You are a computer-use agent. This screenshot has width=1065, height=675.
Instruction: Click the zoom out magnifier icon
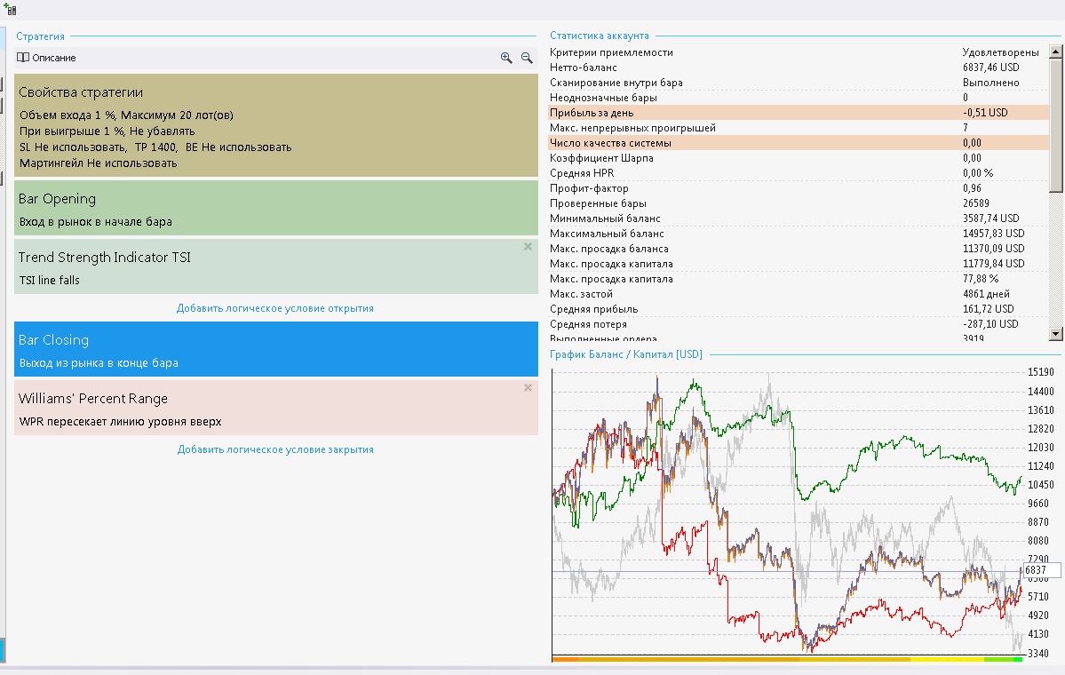527,58
